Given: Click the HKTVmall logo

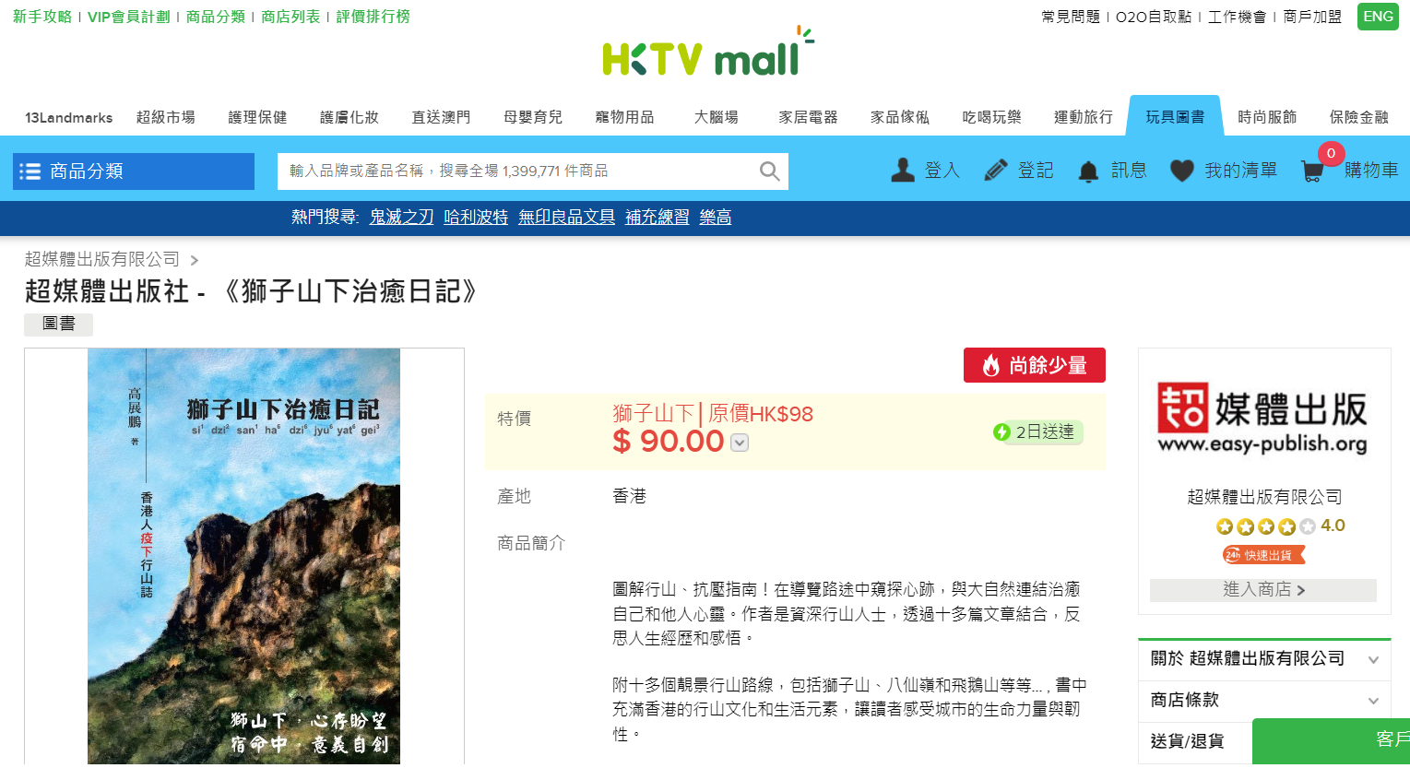Looking at the screenshot, I should tap(707, 53).
